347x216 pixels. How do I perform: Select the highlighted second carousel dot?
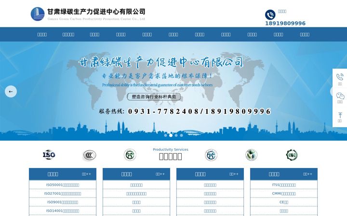[x=171, y=135]
